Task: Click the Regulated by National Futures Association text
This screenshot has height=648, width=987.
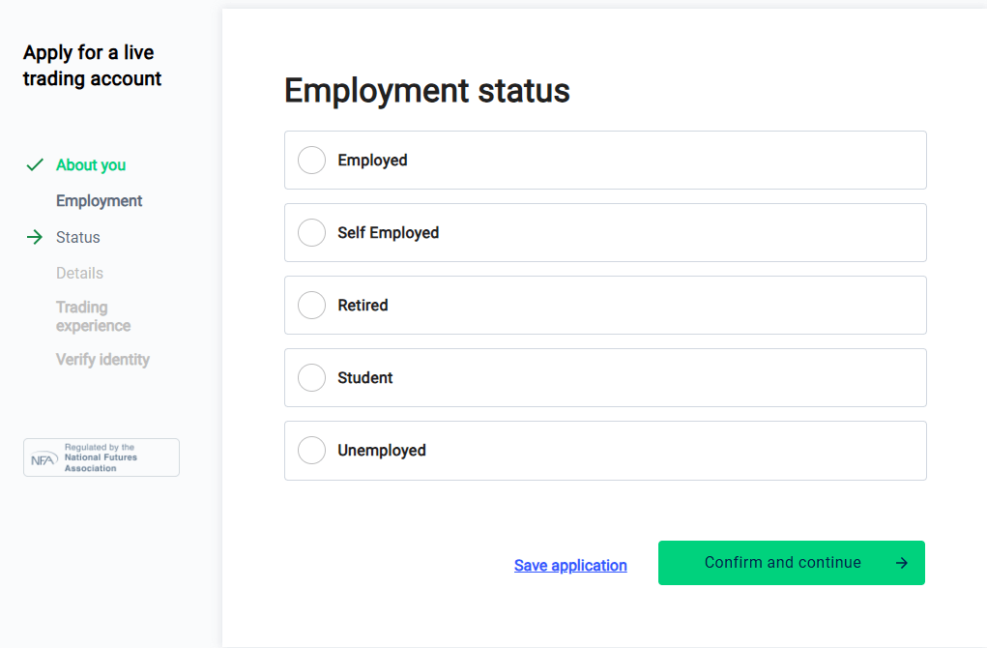Action: click(101, 457)
